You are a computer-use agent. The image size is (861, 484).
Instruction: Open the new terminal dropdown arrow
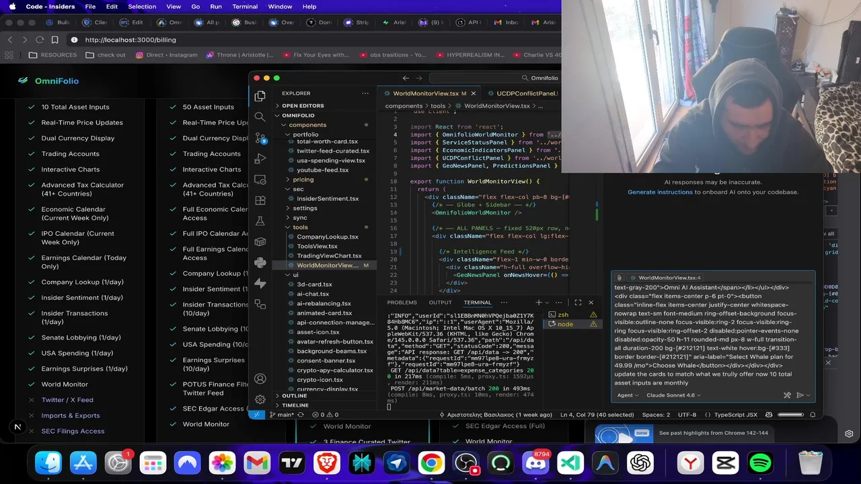pyautogui.click(x=548, y=302)
